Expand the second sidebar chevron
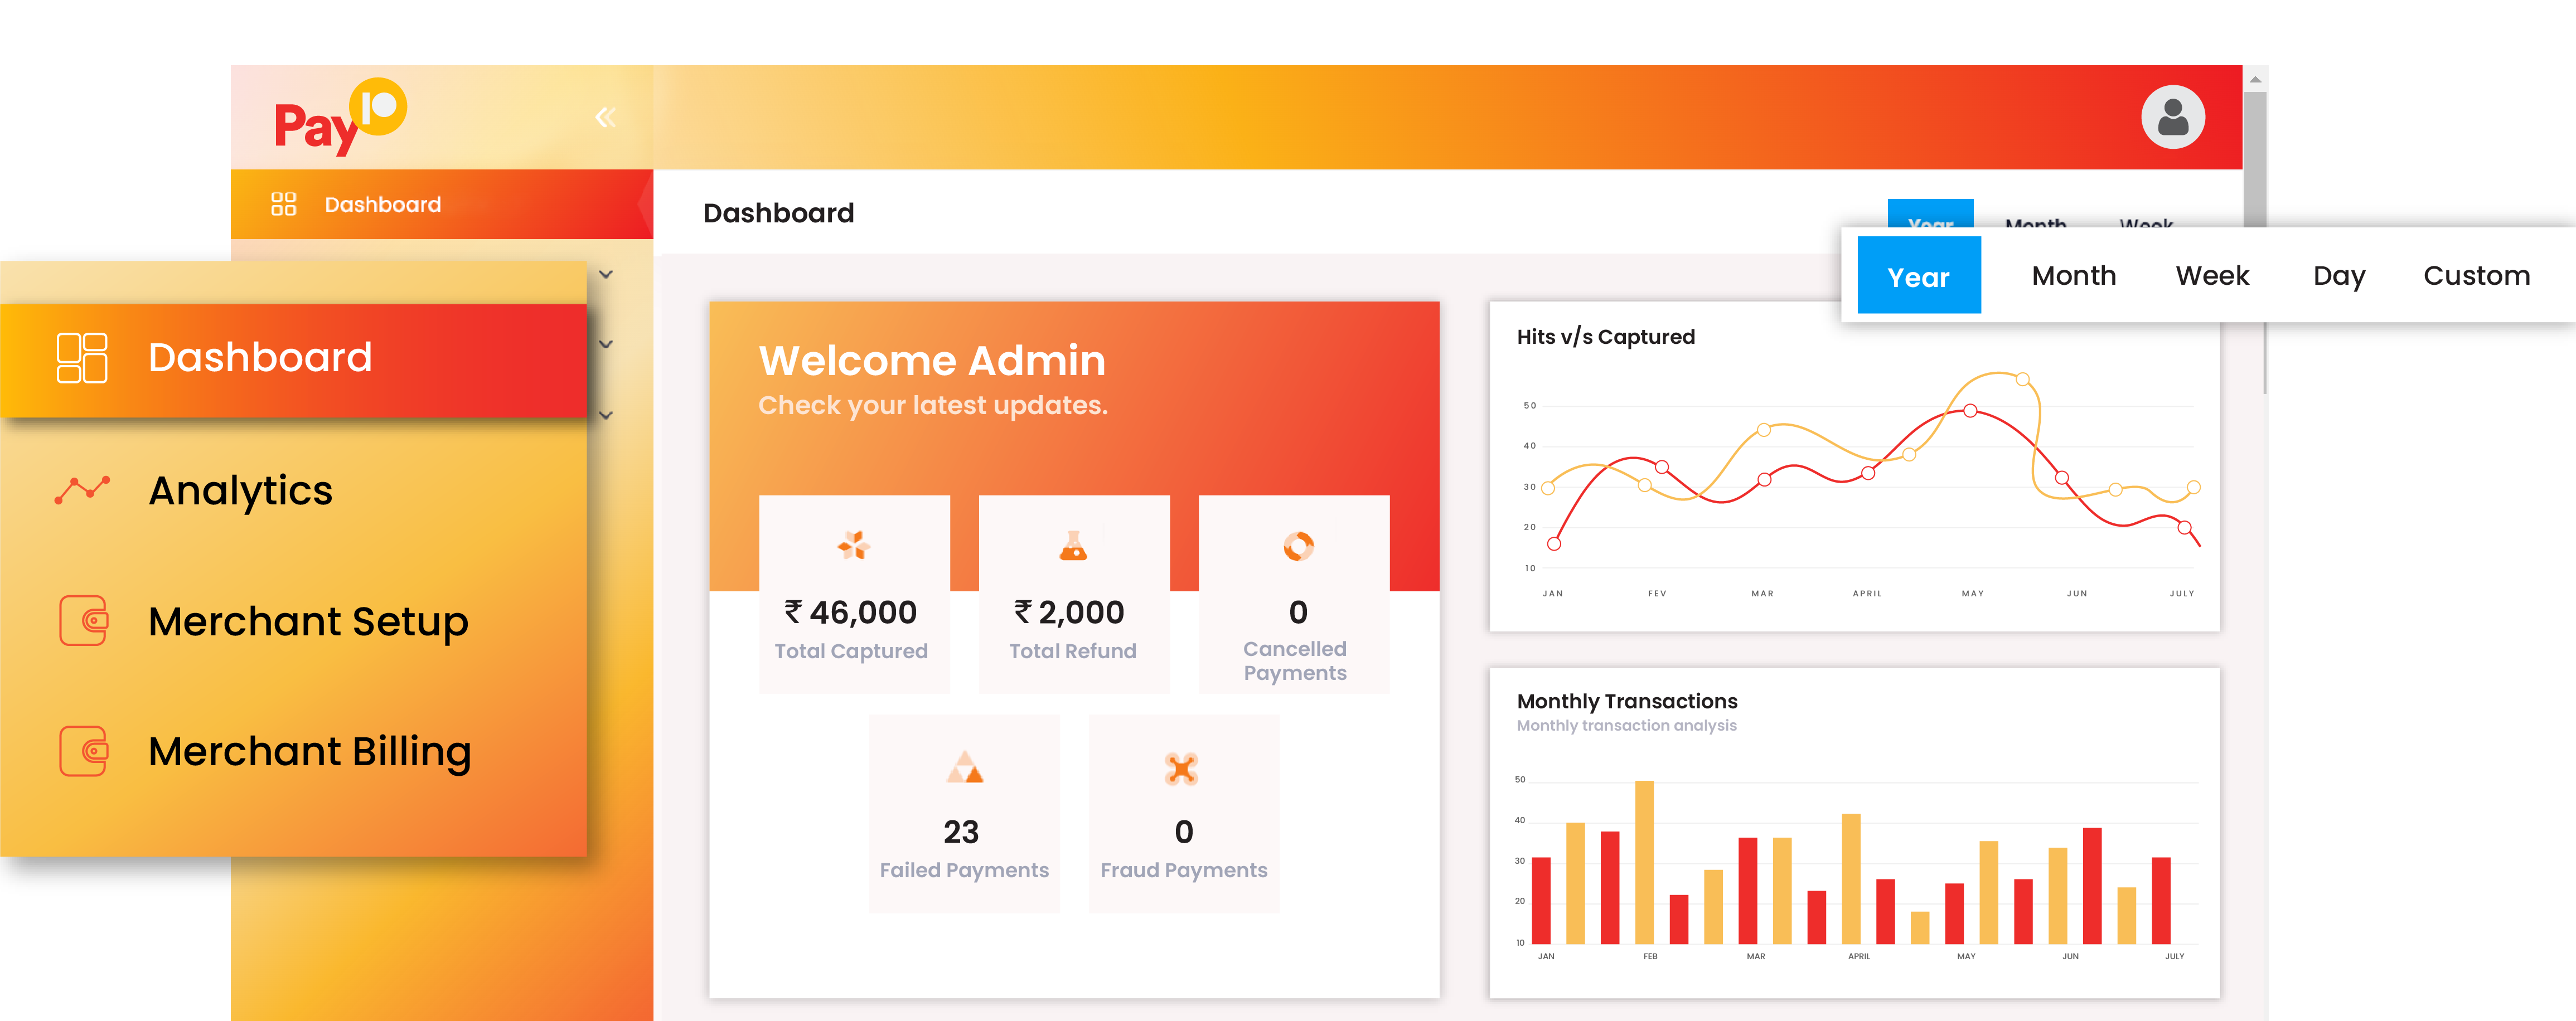The width and height of the screenshot is (2576, 1021). pos(604,344)
